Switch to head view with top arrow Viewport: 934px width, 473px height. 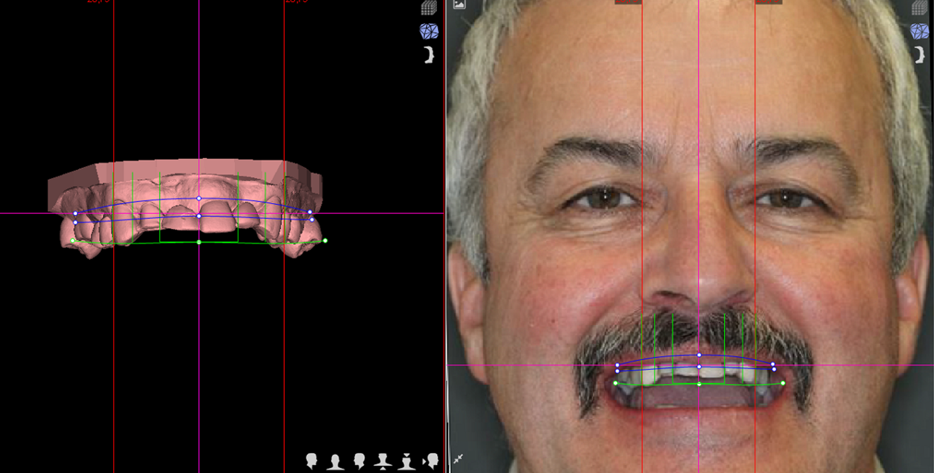point(407,461)
